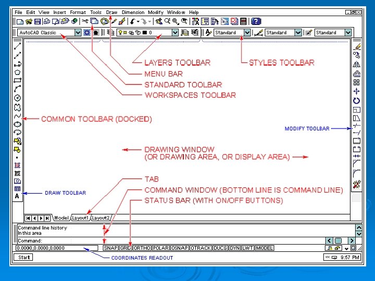Select the Trim modify tool
The image size is (375, 281).
(x=357, y=125)
